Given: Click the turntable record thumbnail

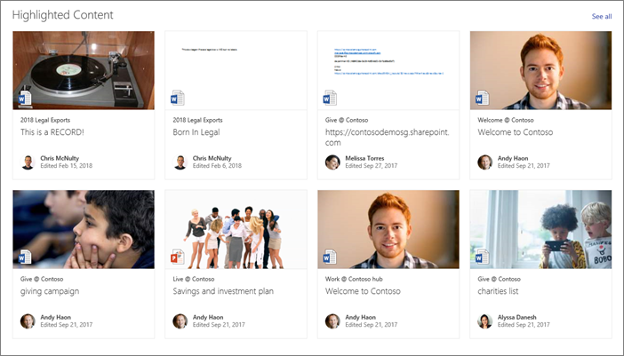Looking at the screenshot, I should [84, 70].
